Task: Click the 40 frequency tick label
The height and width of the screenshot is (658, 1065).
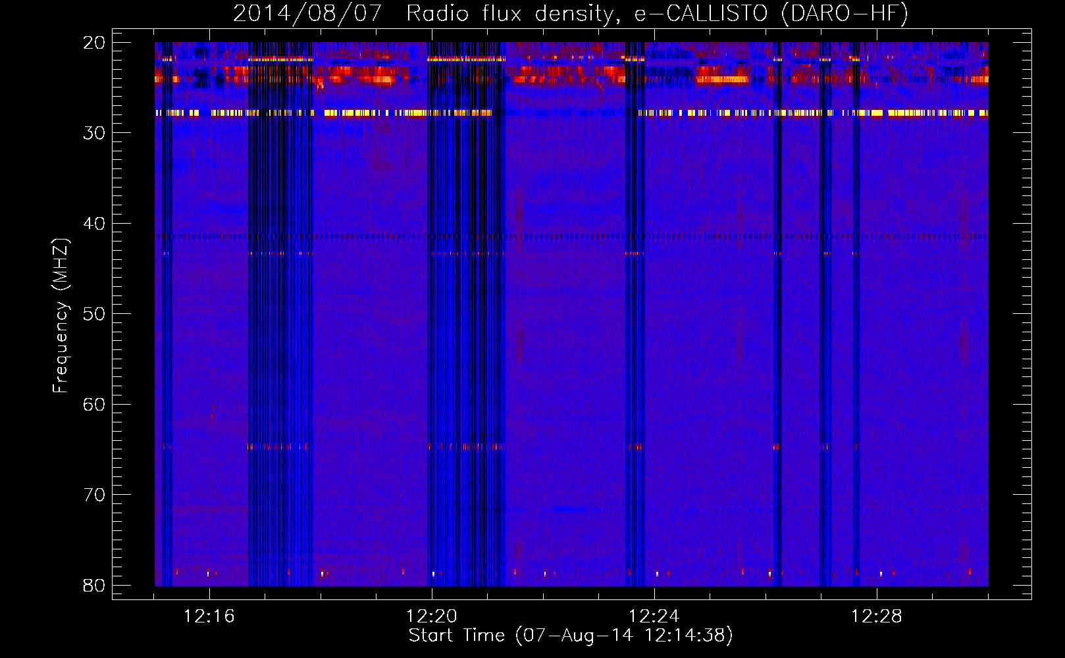Action: point(94,224)
